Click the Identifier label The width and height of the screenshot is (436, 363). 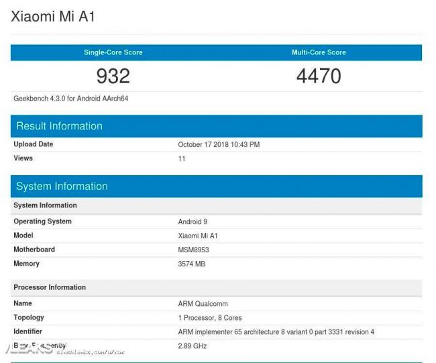28,331
